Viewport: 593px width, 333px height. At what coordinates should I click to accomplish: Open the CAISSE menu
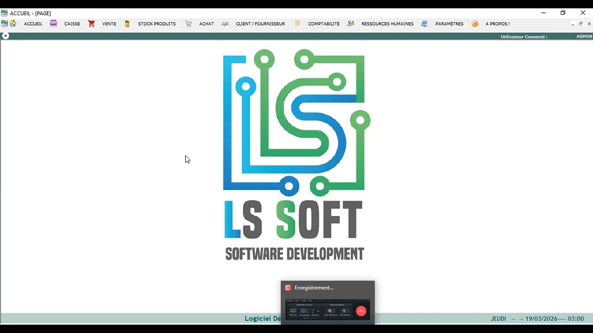(x=72, y=24)
